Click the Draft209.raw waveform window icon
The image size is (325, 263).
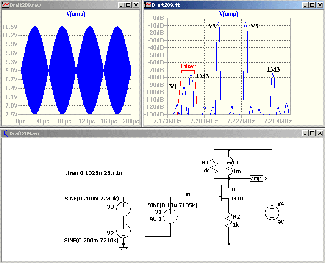(x=6, y=5)
